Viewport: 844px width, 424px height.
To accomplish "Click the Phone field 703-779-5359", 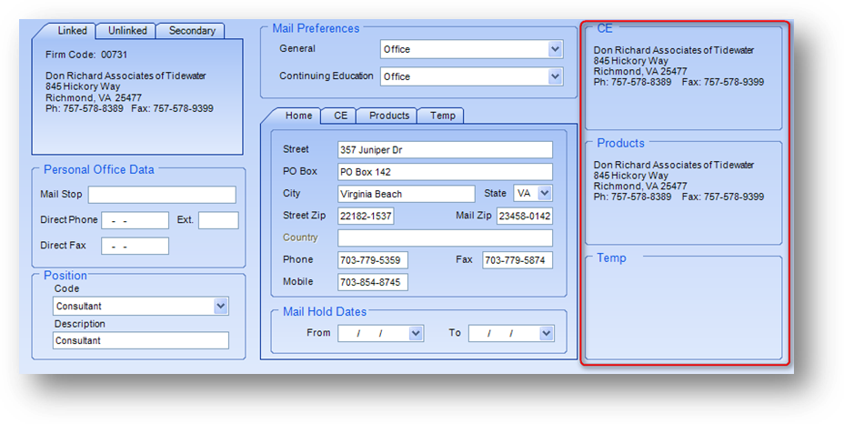I will tap(373, 260).
